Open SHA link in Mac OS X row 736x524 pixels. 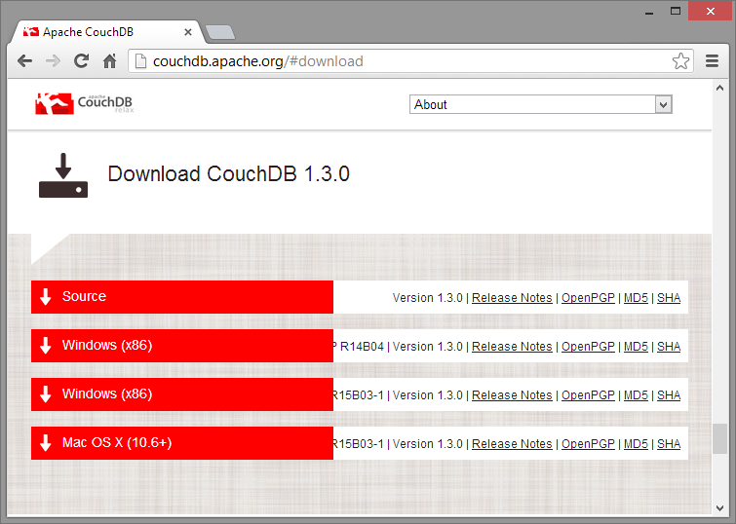point(669,444)
